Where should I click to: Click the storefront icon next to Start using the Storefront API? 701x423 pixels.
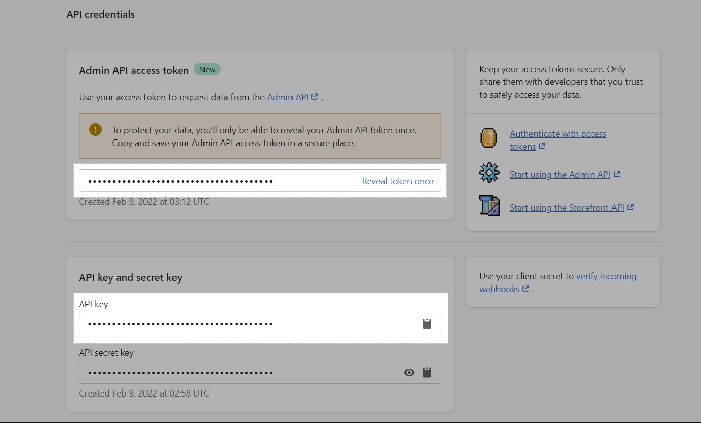[x=488, y=207]
